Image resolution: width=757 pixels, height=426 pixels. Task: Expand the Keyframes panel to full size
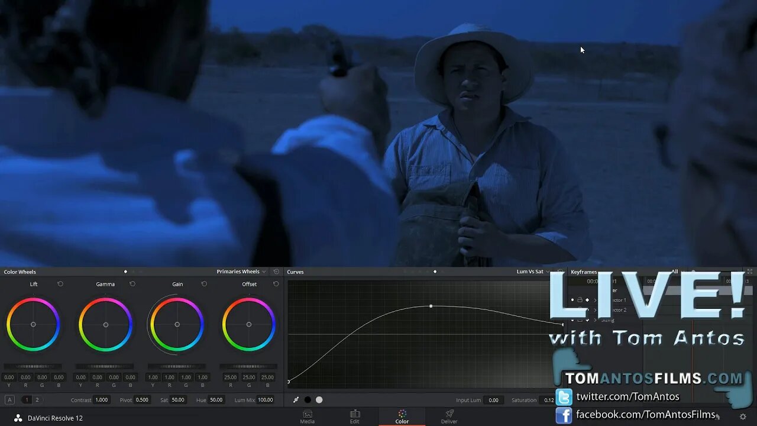(x=750, y=272)
